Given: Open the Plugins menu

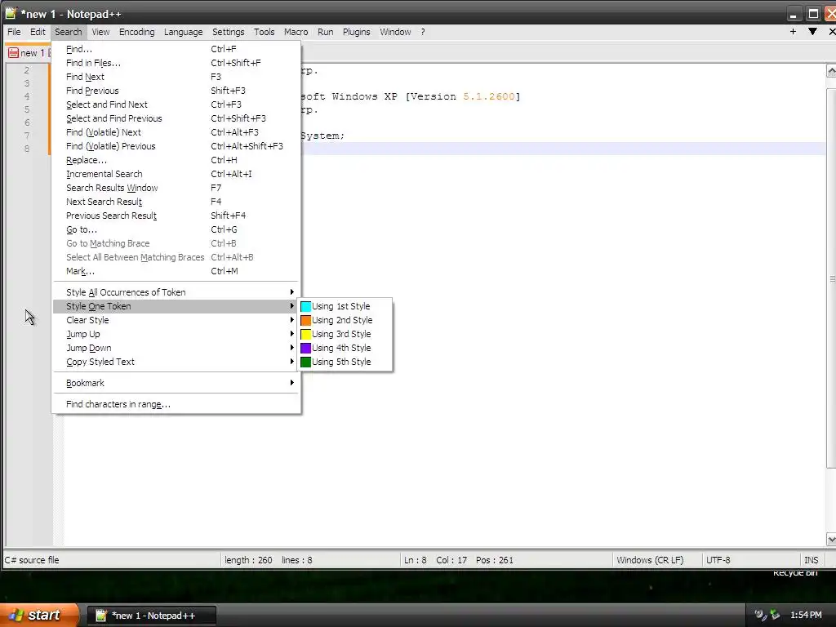Looking at the screenshot, I should pos(356,32).
